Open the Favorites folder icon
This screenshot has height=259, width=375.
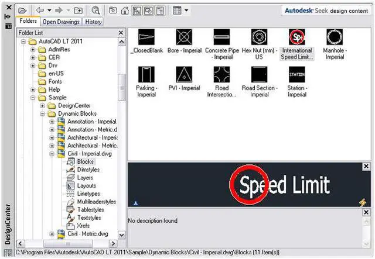tap(113, 10)
